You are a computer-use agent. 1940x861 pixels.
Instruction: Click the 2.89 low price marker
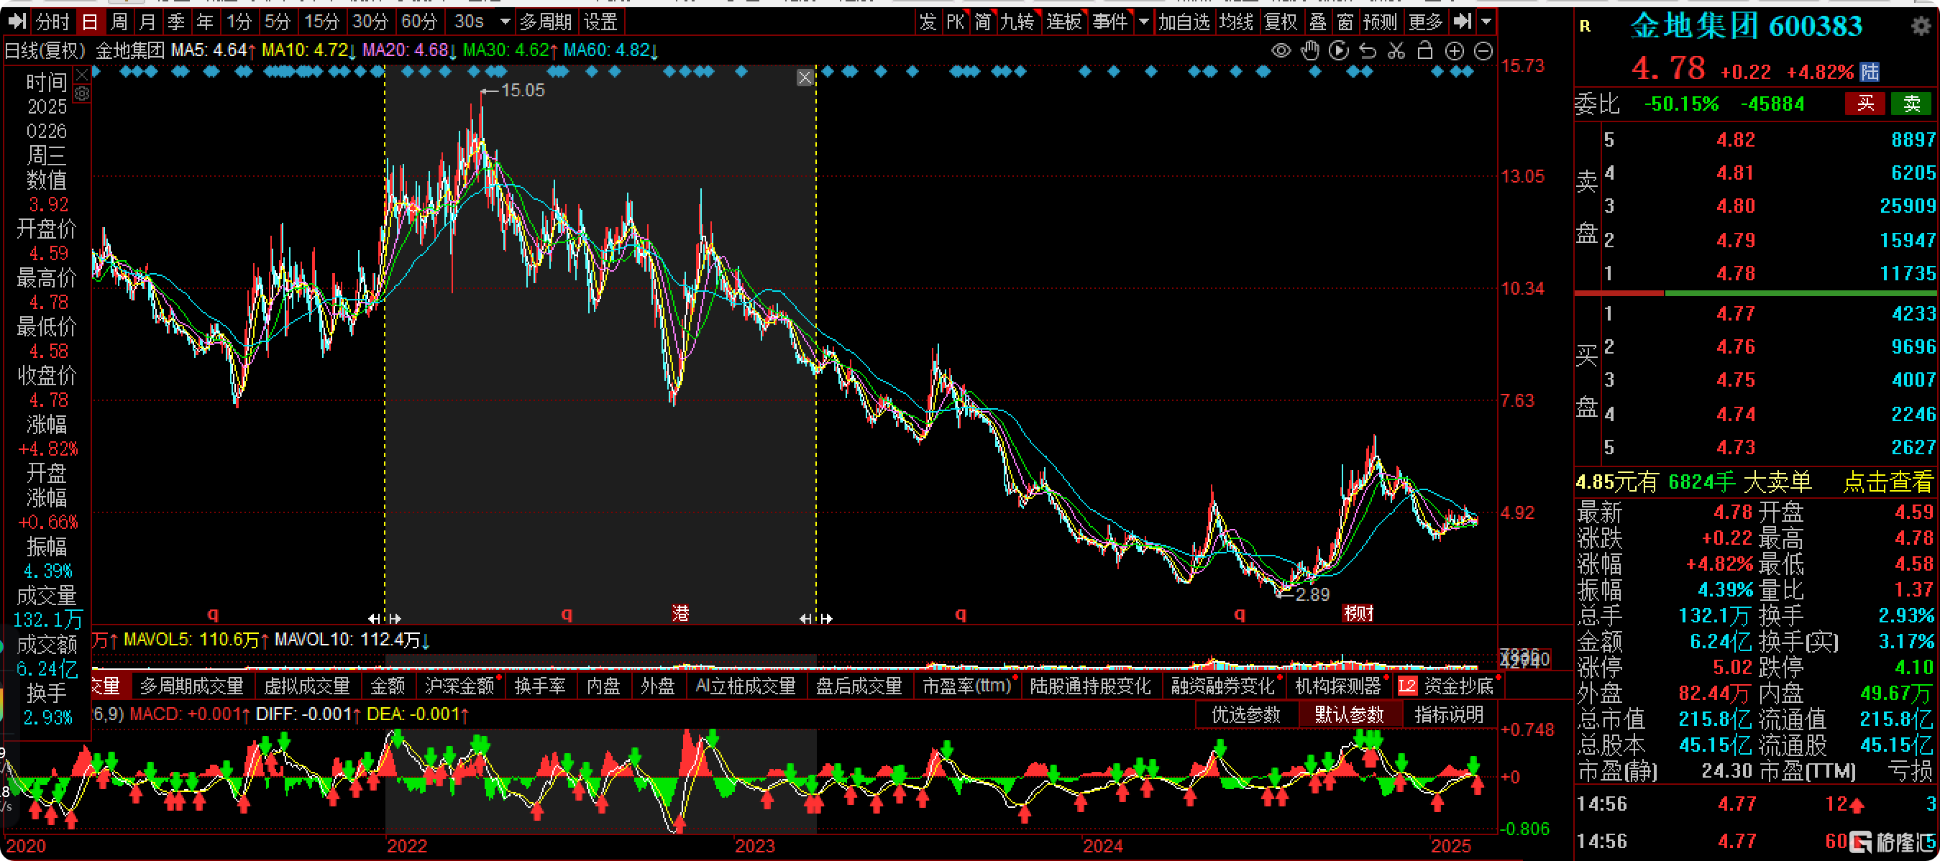[1304, 594]
